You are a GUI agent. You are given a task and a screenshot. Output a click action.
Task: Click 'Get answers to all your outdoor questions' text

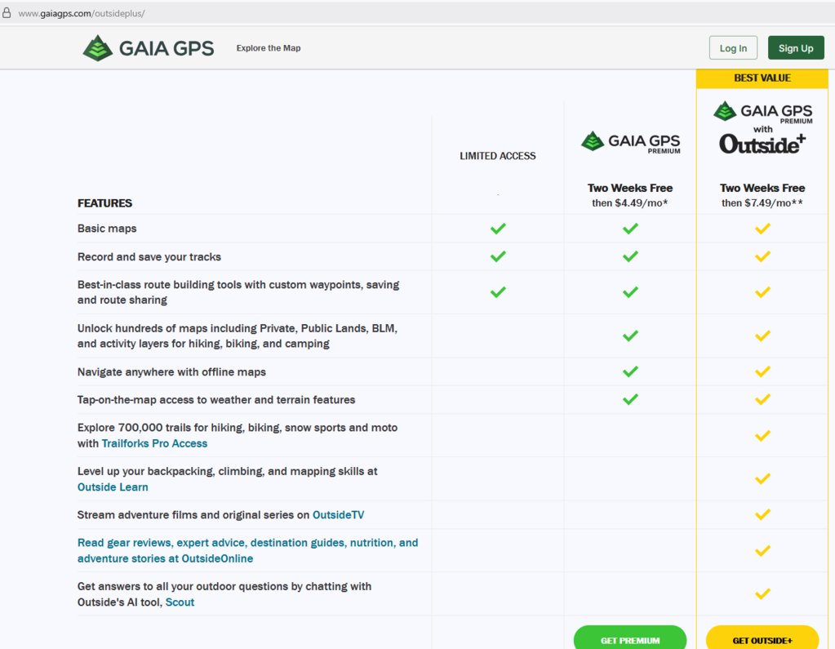coord(224,594)
